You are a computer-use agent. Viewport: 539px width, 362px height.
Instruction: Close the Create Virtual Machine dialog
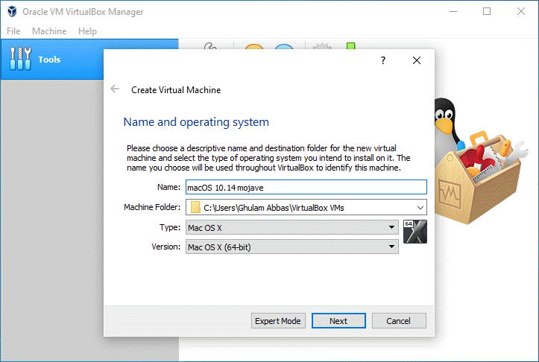pyautogui.click(x=417, y=60)
